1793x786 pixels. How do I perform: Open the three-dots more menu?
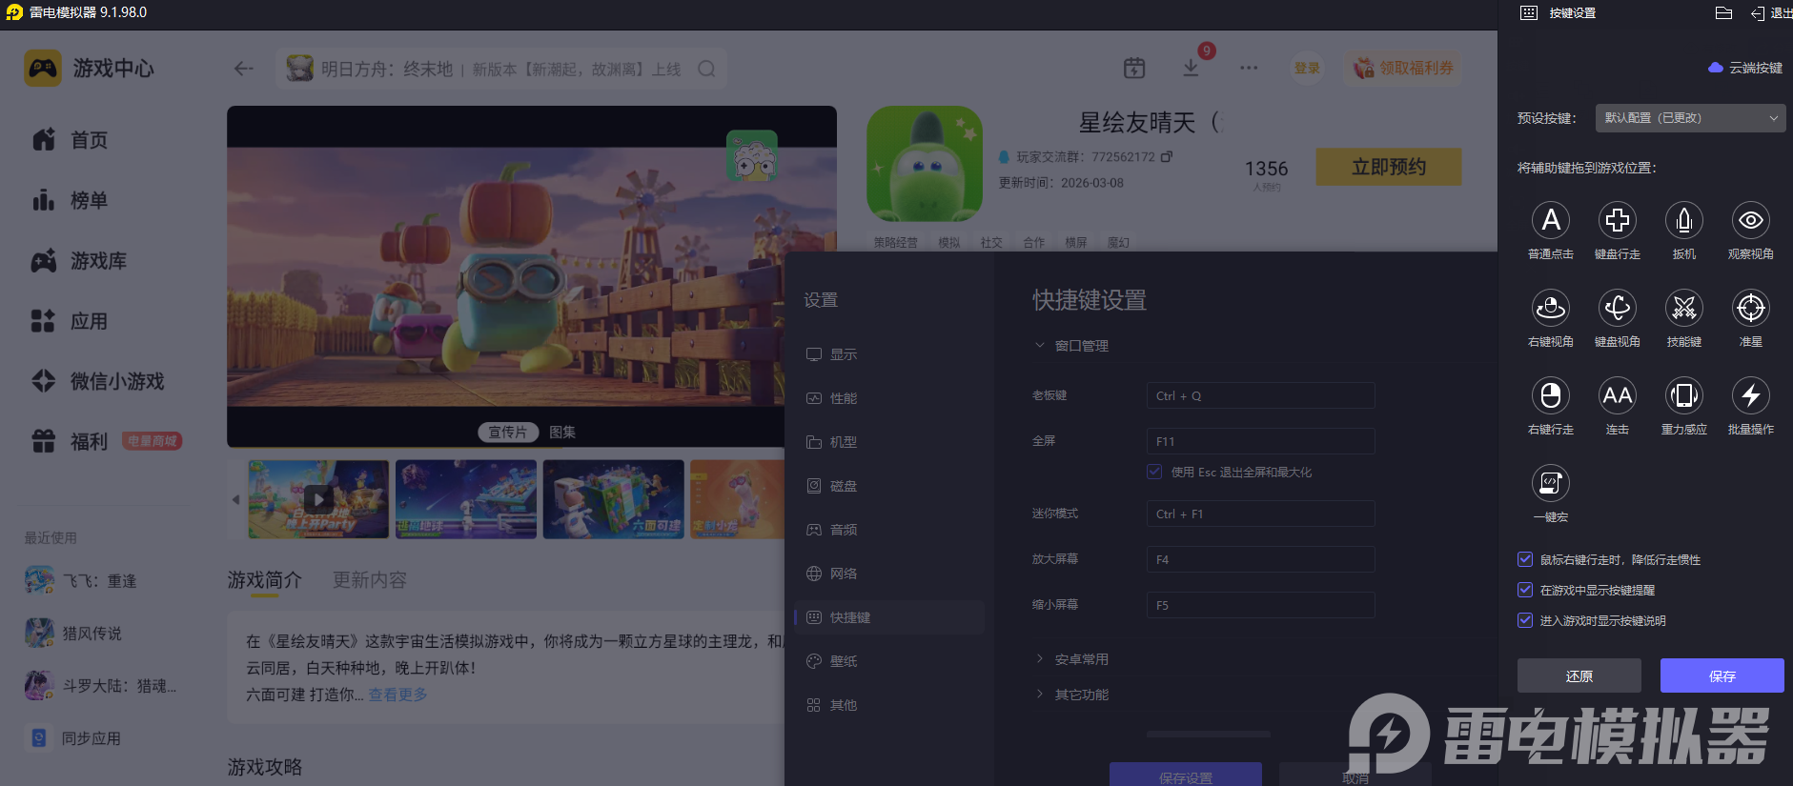pos(1249,68)
